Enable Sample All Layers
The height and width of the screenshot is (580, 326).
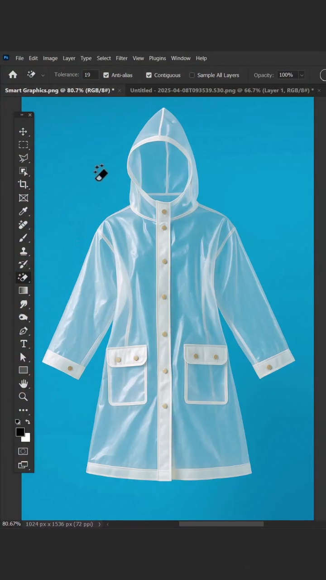click(192, 75)
